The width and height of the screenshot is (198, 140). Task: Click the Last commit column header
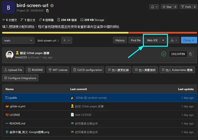tap(79, 89)
